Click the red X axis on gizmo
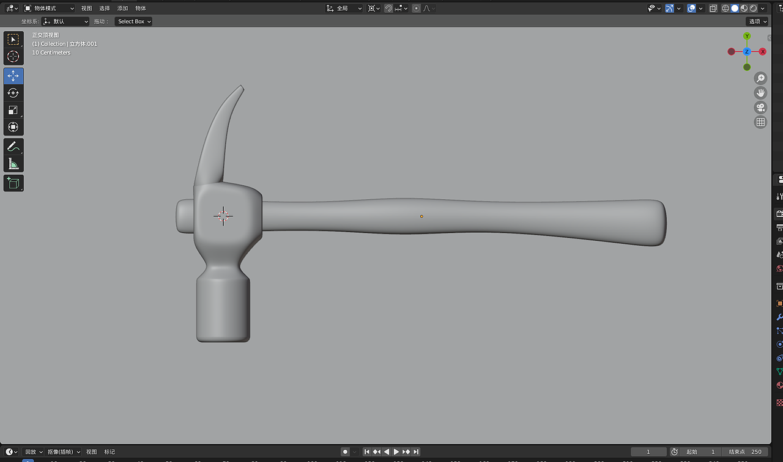The height and width of the screenshot is (462, 783). pyautogui.click(x=763, y=52)
